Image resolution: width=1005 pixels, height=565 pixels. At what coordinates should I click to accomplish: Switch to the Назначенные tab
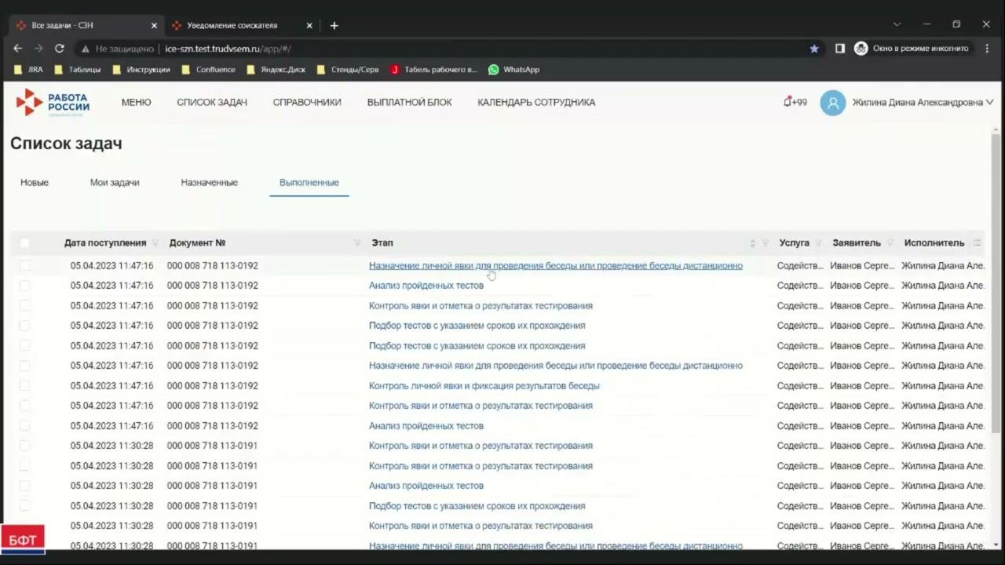click(x=209, y=182)
